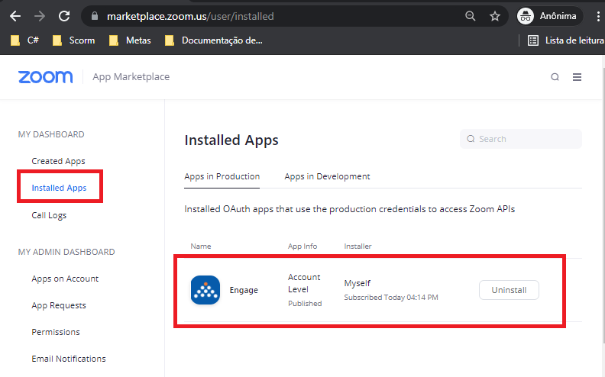Viewport: 605px width, 377px height.
Task: Open the hamburger menu in the header
Action: tap(577, 77)
